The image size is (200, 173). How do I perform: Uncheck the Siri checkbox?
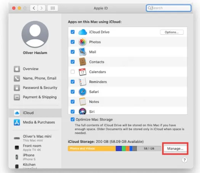(x=73, y=112)
